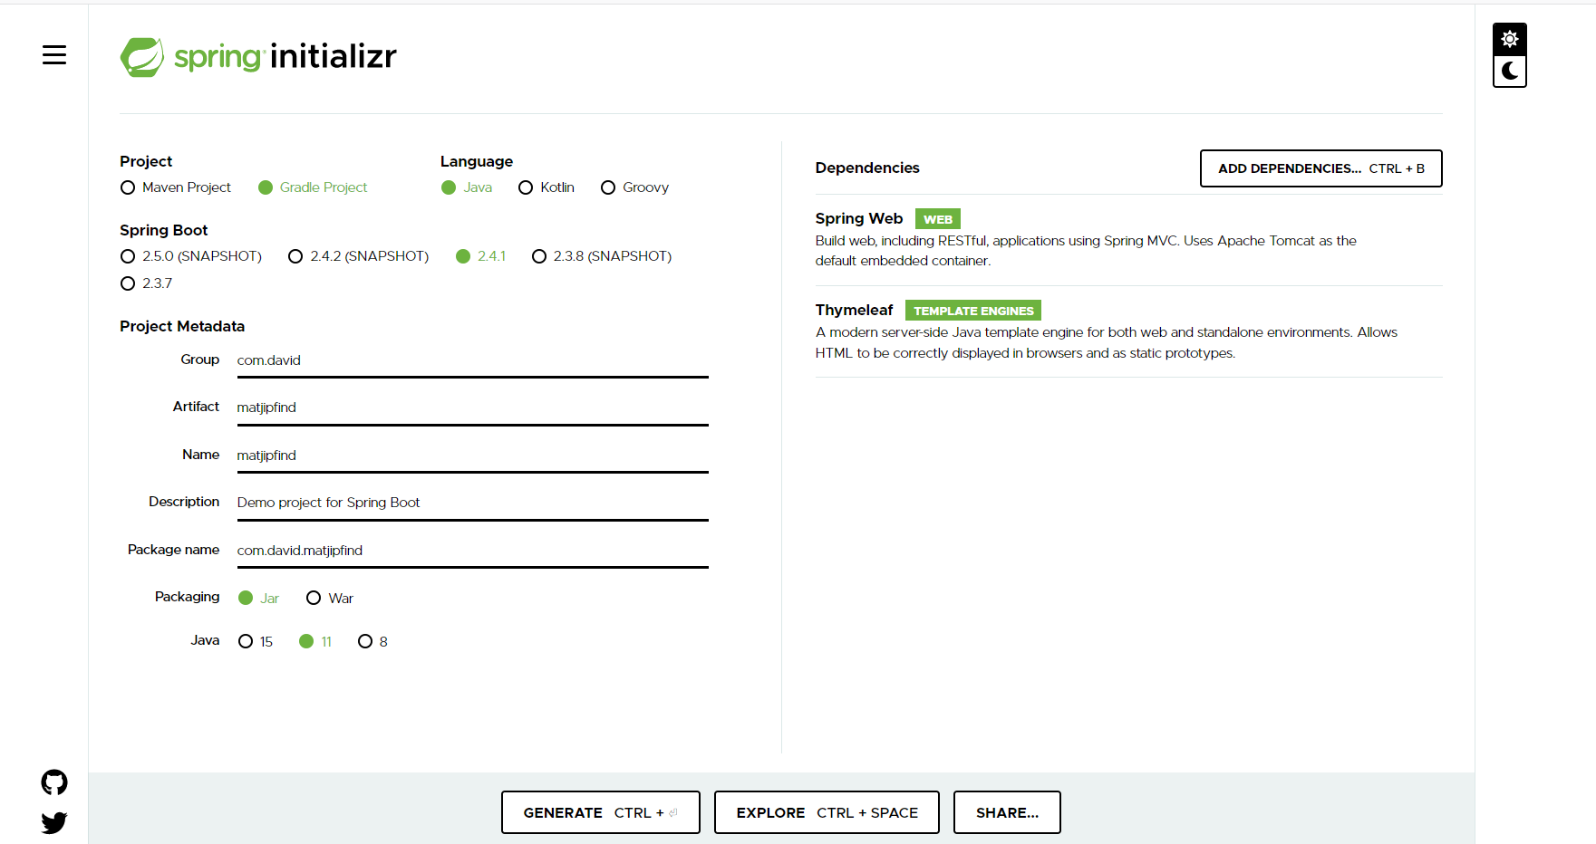Open the Share dialog
Screen dimensions: 1596x844
pos(1007,812)
